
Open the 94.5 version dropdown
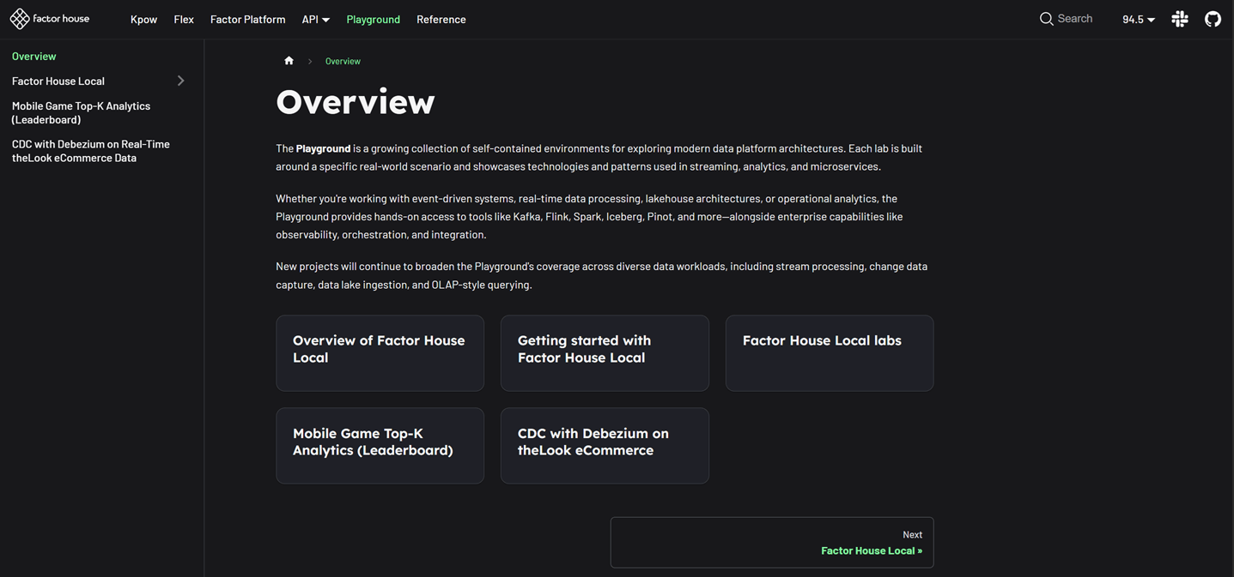(1138, 19)
